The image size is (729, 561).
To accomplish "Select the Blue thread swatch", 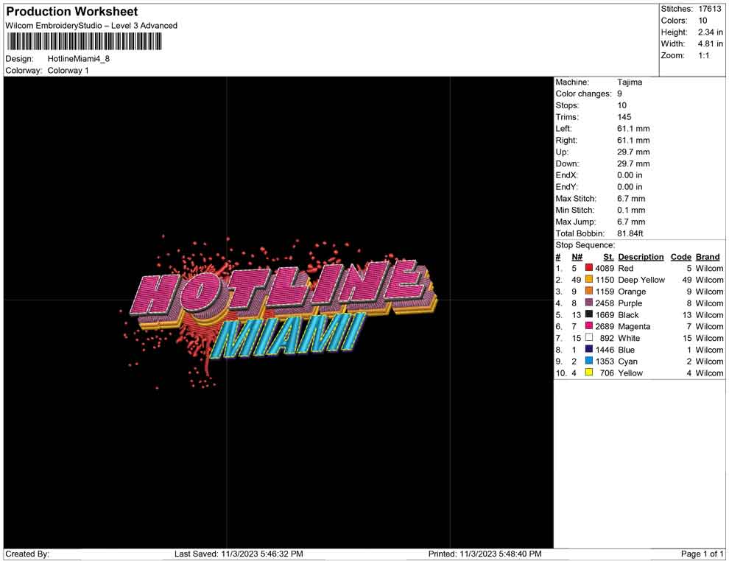I will [x=589, y=350].
